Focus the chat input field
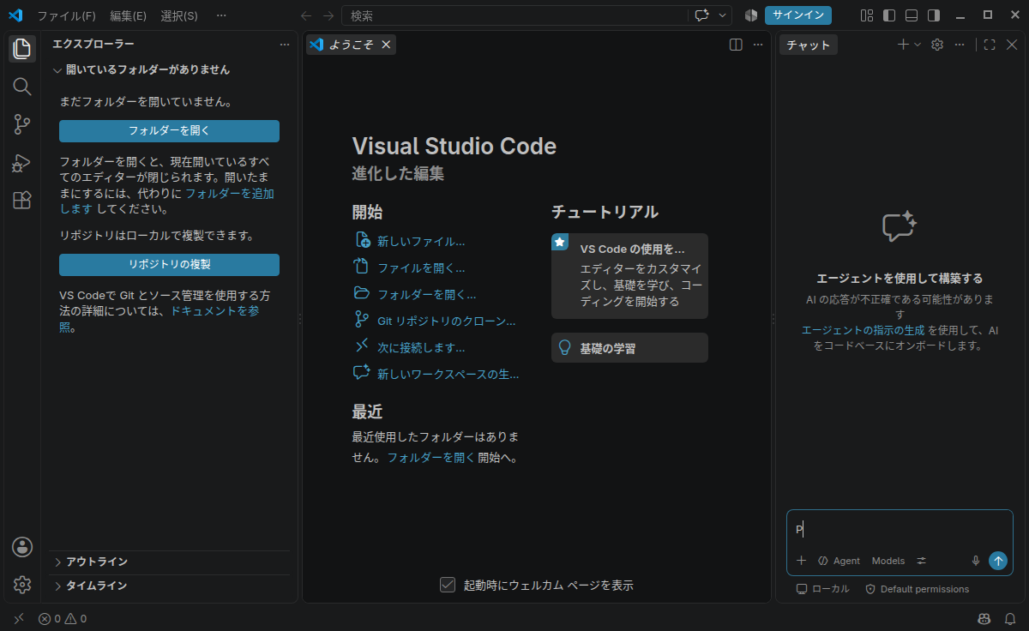Image resolution: width=1029 pixels, height=631 pixels. [900, 530]
